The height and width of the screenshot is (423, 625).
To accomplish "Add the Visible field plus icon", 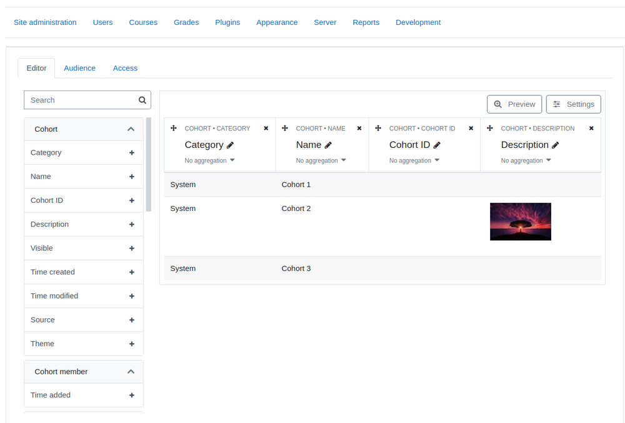I will point(131,248).
